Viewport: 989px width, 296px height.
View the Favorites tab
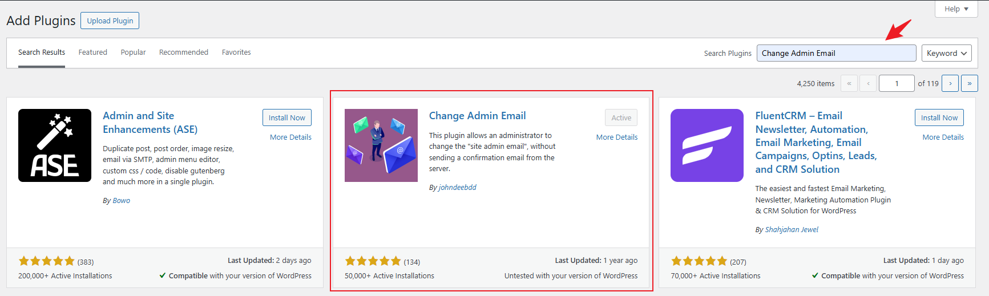click(x=236, y=52)
